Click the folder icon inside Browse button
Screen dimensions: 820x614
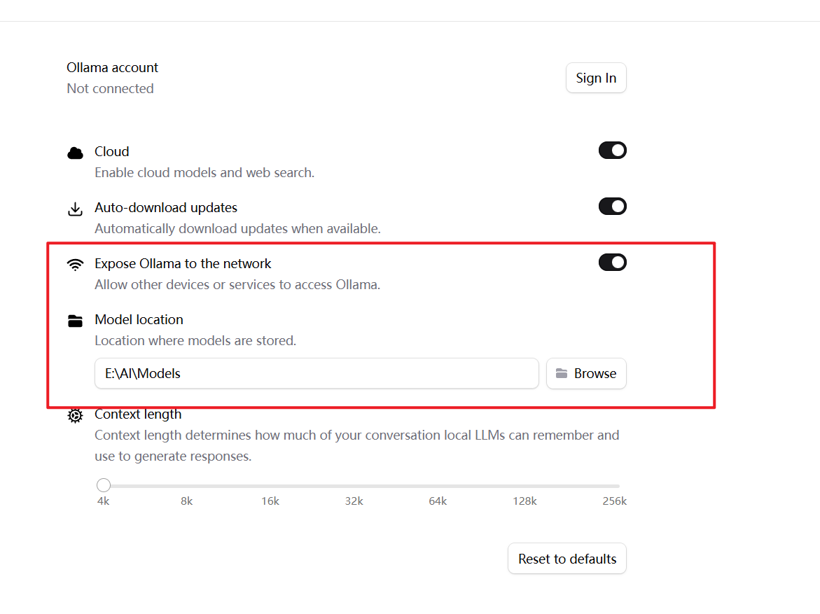tap(562, 373)
